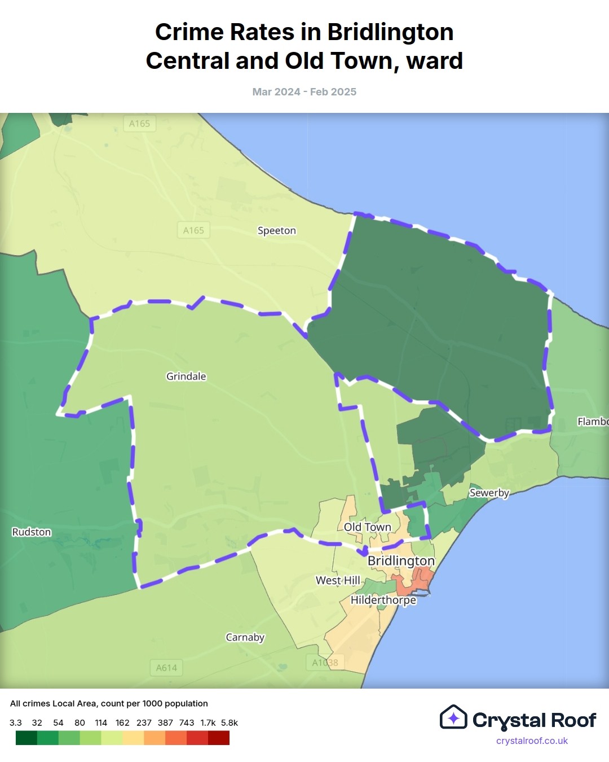609x762 pixels.
Task: Select the Speeton village label
Action: [x=276, y=231]
